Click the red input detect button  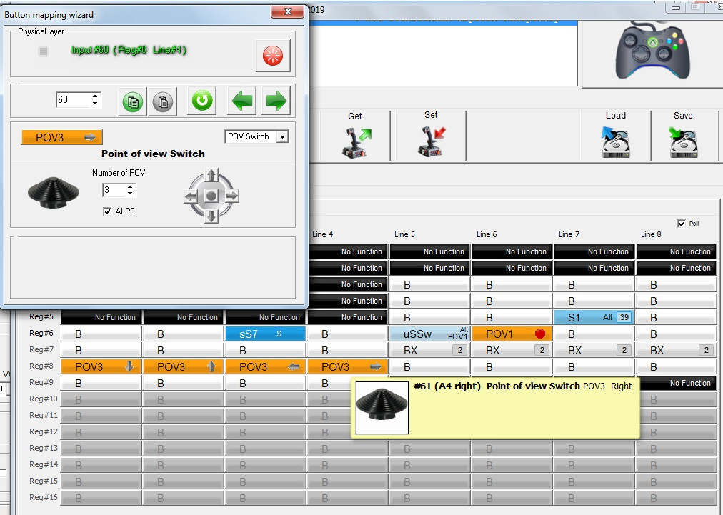coord(273,56)
